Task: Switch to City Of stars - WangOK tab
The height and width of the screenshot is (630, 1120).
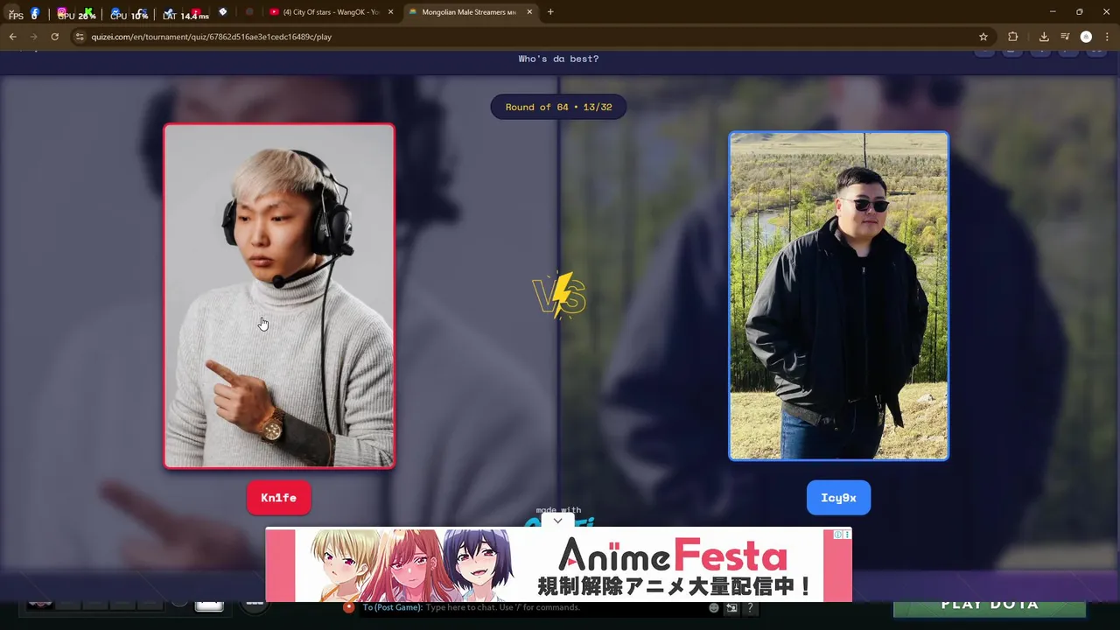Action: pyautogui.click(x=331, y=12)
